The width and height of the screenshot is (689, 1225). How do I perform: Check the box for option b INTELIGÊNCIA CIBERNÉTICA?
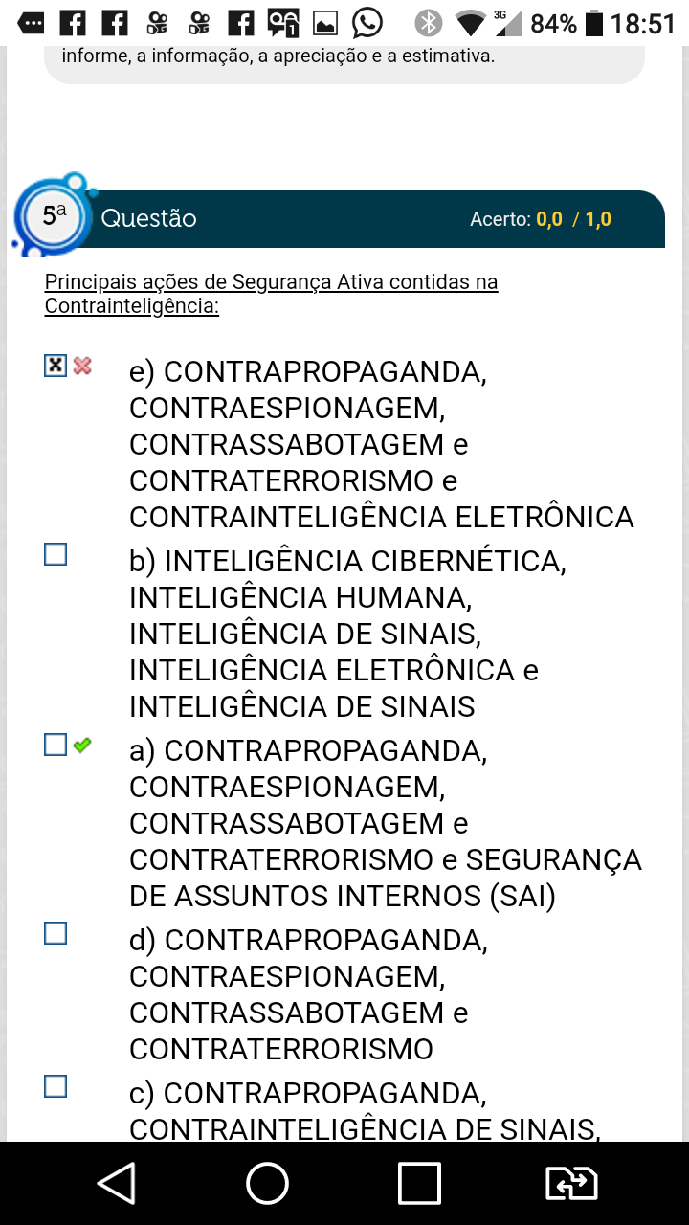(56, 554)
